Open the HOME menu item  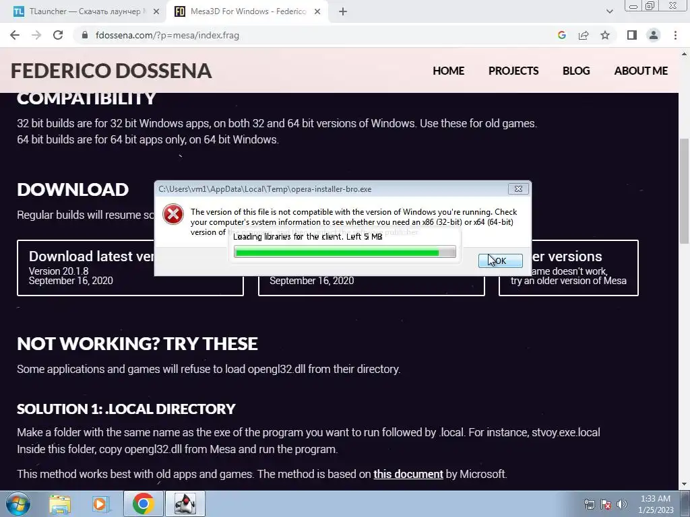[x=448, y=71]
